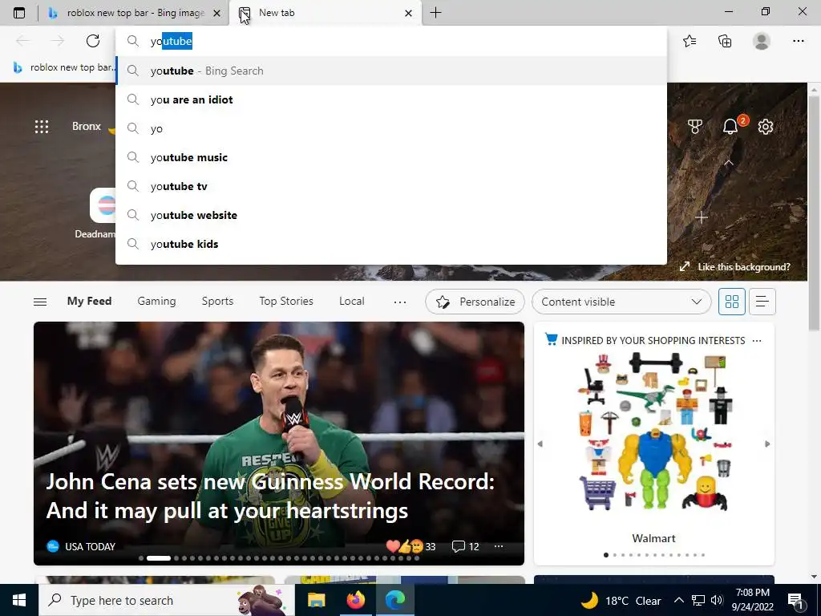
Task: Open the 12 comments icon
Action: tap(466, 546)
